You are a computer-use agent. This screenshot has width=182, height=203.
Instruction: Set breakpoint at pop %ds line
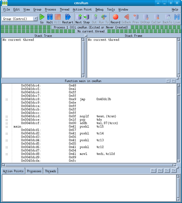7,120
